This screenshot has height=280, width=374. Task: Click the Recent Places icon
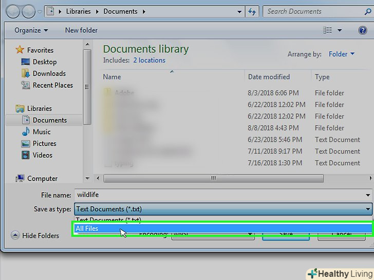26,85
